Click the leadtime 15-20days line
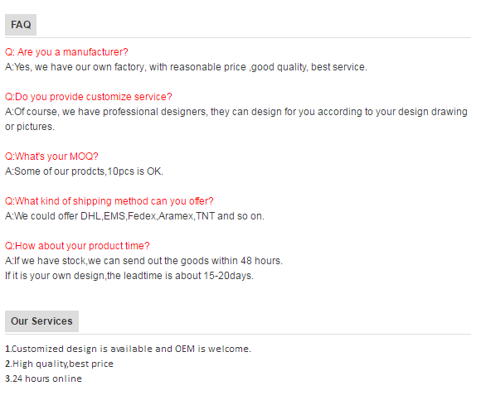Image resolution: width=491 pixels, height=405 pixels. pyautogui.click(x=129, y=276)
